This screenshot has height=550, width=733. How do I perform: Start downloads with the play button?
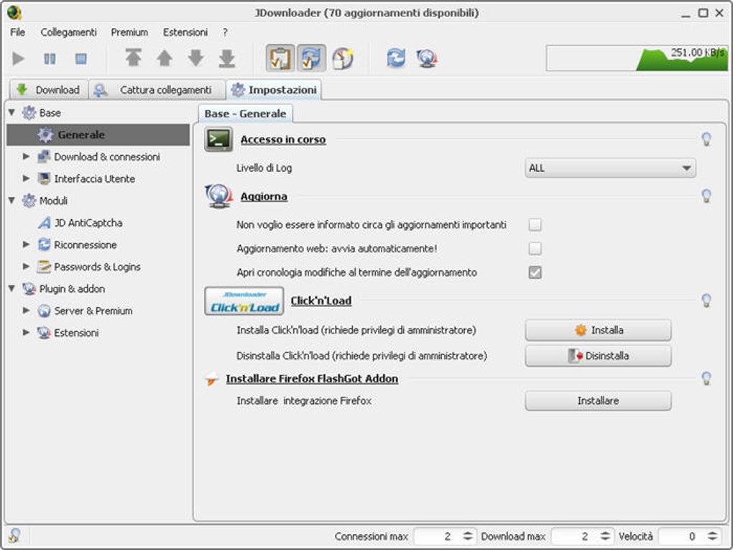pos(18,58)
